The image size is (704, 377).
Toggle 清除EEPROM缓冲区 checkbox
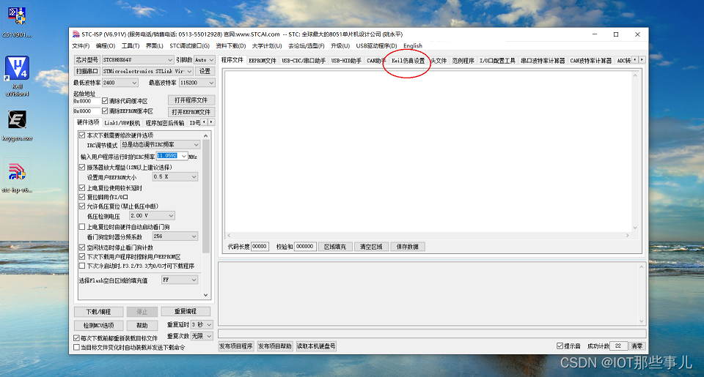point(105,111)
